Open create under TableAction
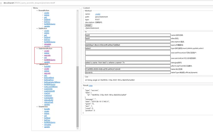Screen dimensions: 213x132 pyautogui.click(x=47, y=69)
